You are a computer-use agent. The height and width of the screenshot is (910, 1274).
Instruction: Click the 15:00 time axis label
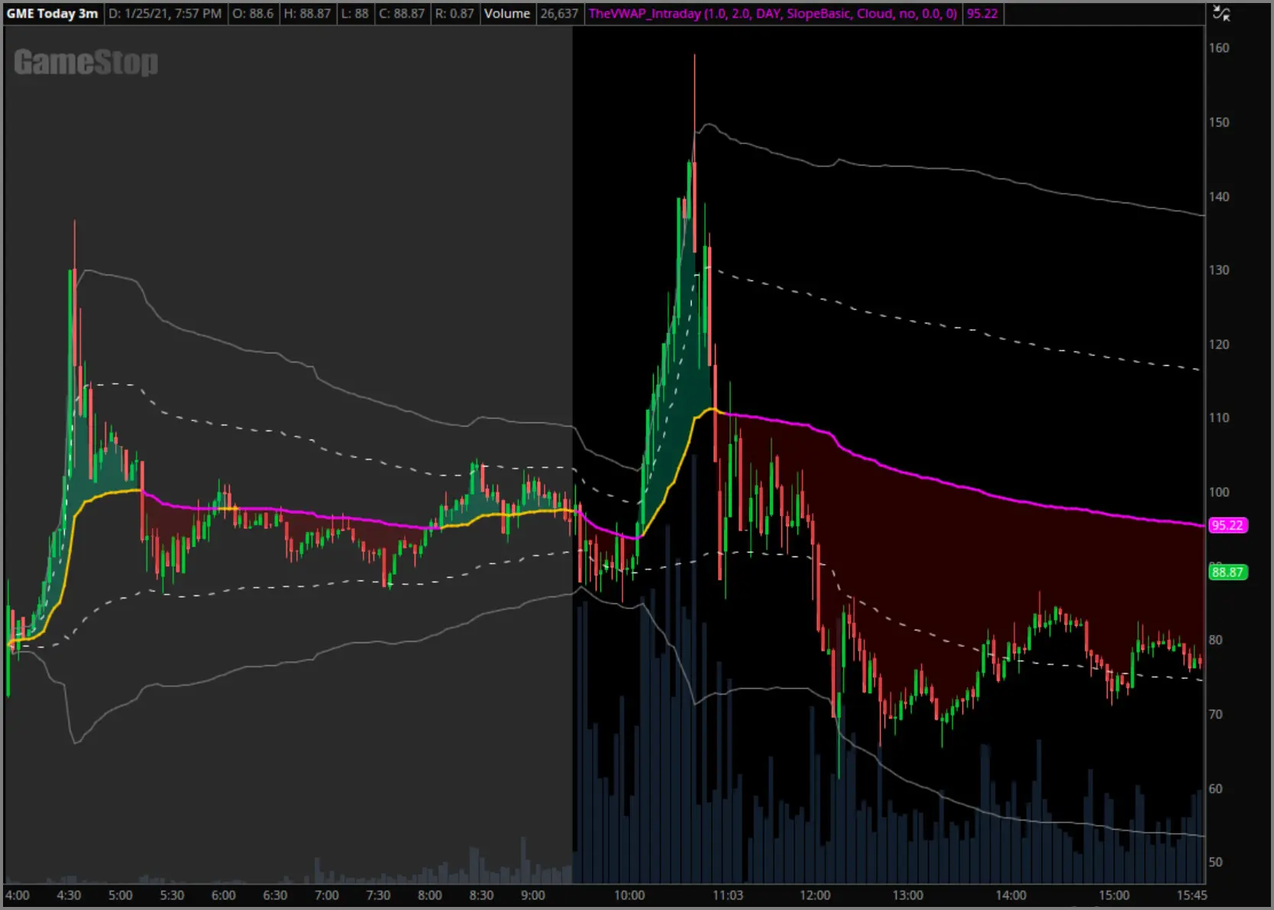[x=1114, y=895]
